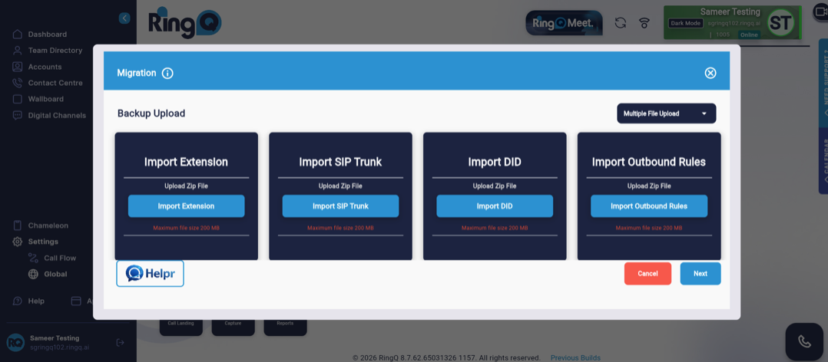Image resolution: width=828 pixels, height=362 pixels.
Task: Click the RingQ logo
Action: pos(184,23)
